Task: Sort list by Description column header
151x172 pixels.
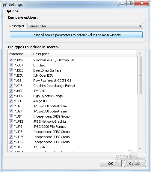Action: click(x=84, y=54)
